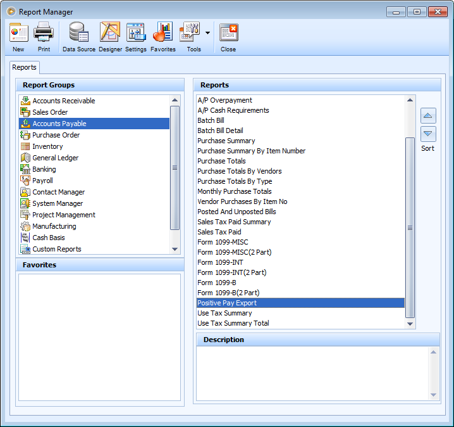This screenshot has height=427, width=454.
Task: Open the Settings toolbar icon
Action: (135, 37)
